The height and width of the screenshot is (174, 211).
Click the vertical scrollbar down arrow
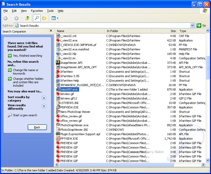click(x=208, y=160)
